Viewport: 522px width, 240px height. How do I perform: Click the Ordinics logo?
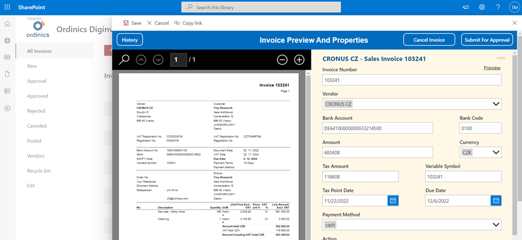click(x=38, y=30)
